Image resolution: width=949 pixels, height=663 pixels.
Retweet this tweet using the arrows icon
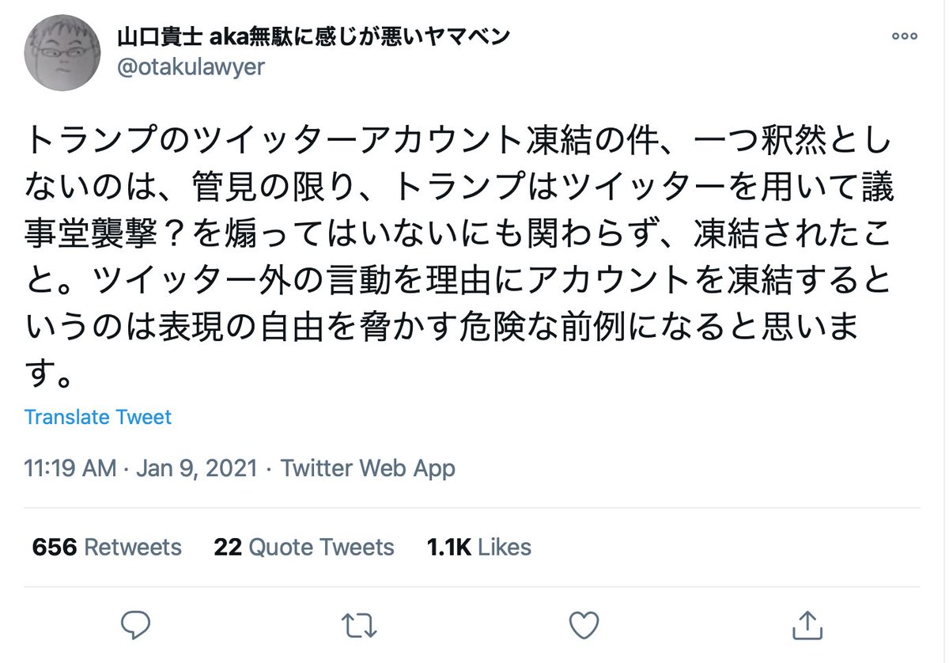point(361,624)
